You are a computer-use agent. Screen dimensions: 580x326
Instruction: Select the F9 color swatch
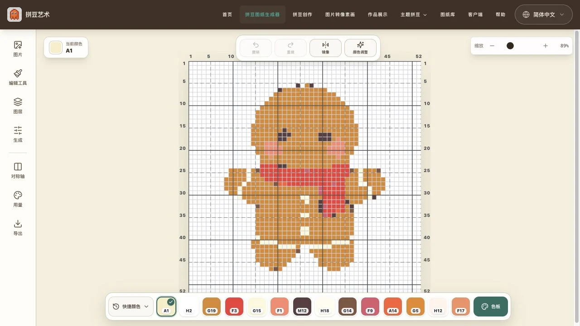370,307
